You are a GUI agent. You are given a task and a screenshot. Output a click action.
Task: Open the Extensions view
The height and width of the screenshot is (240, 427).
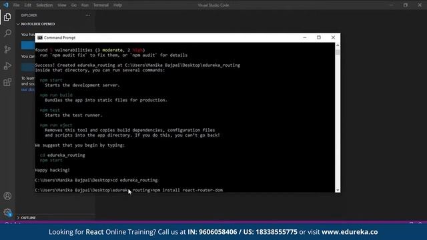point(7,82)
